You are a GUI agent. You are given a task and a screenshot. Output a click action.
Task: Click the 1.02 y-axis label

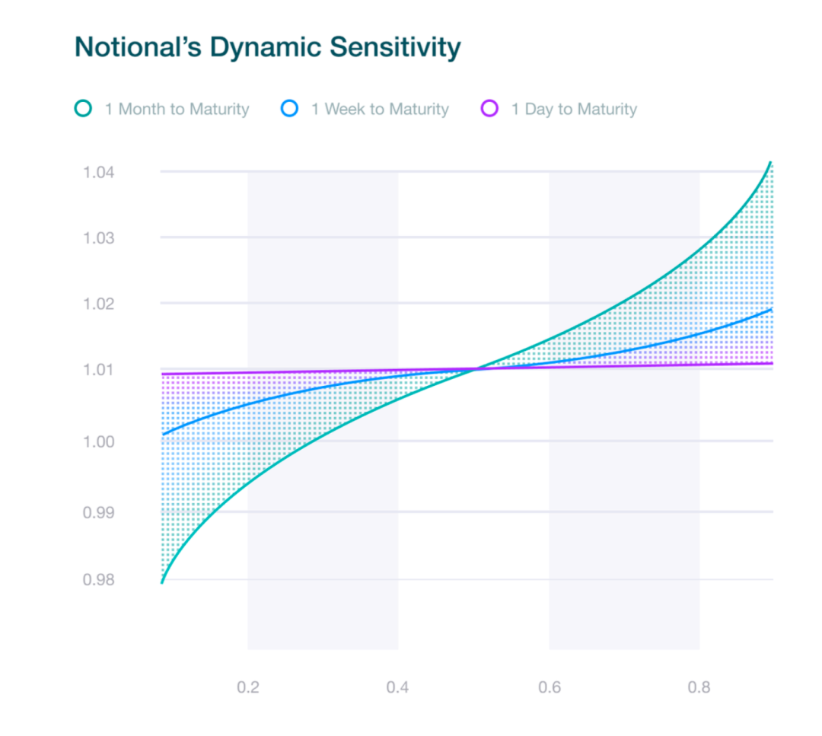[99, 304]
